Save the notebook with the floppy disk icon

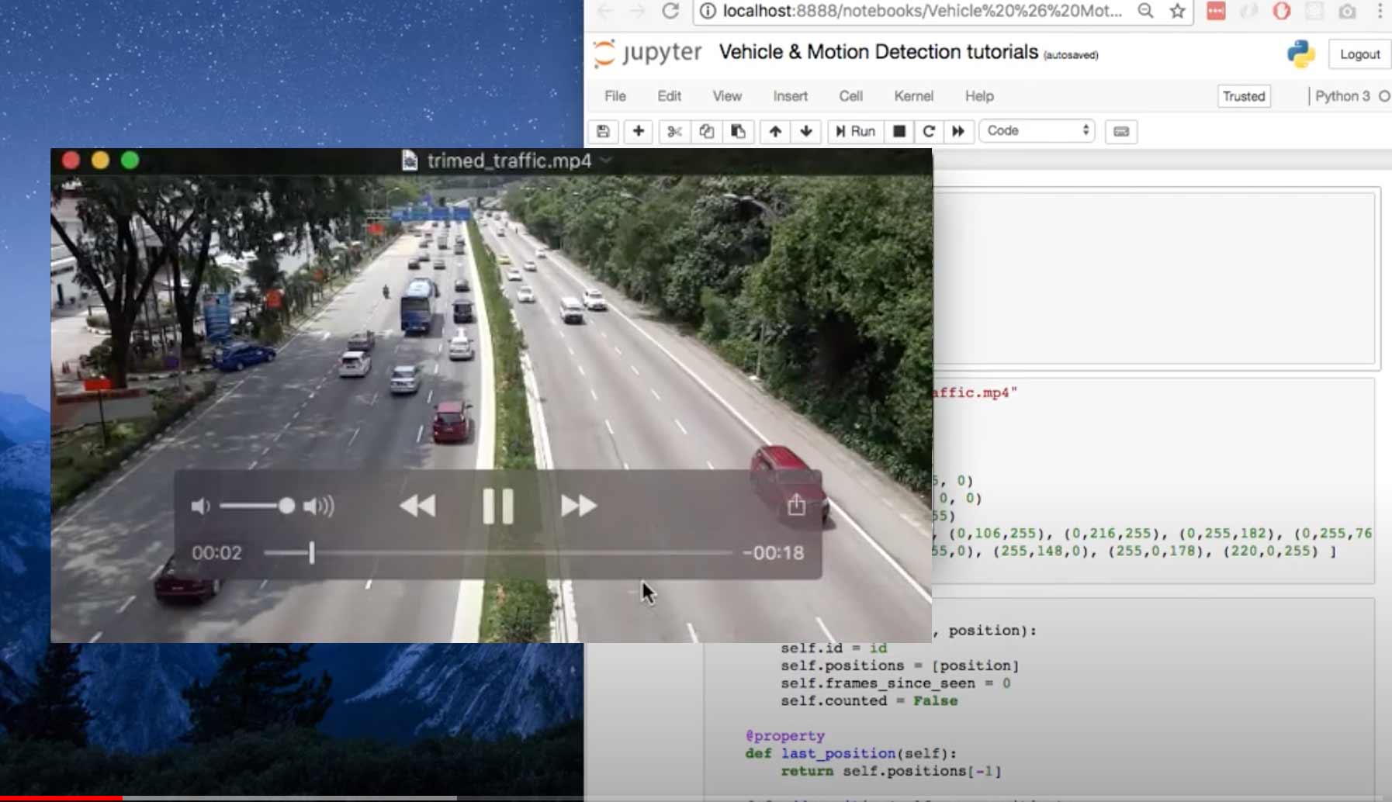(604, 131)
